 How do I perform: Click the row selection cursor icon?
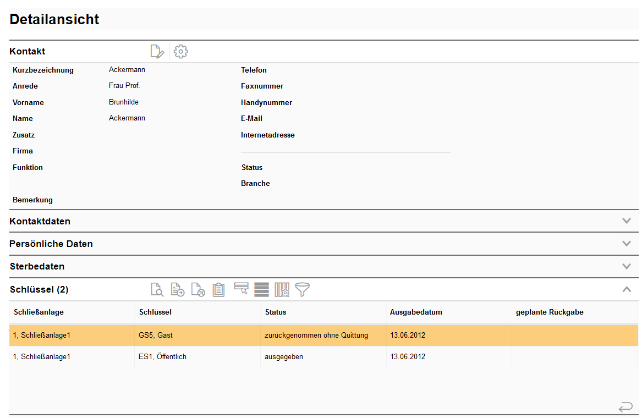click(241, 289)
